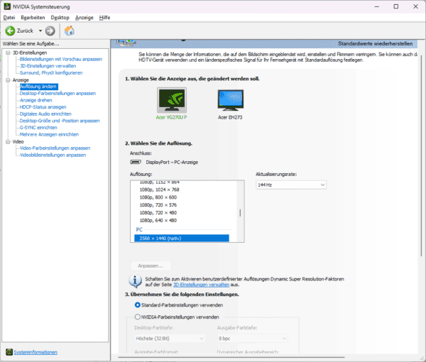
Task: Open the Ausgabe-Farbtiefe 8 bpc dropdown
Action: tap(252, 339)
